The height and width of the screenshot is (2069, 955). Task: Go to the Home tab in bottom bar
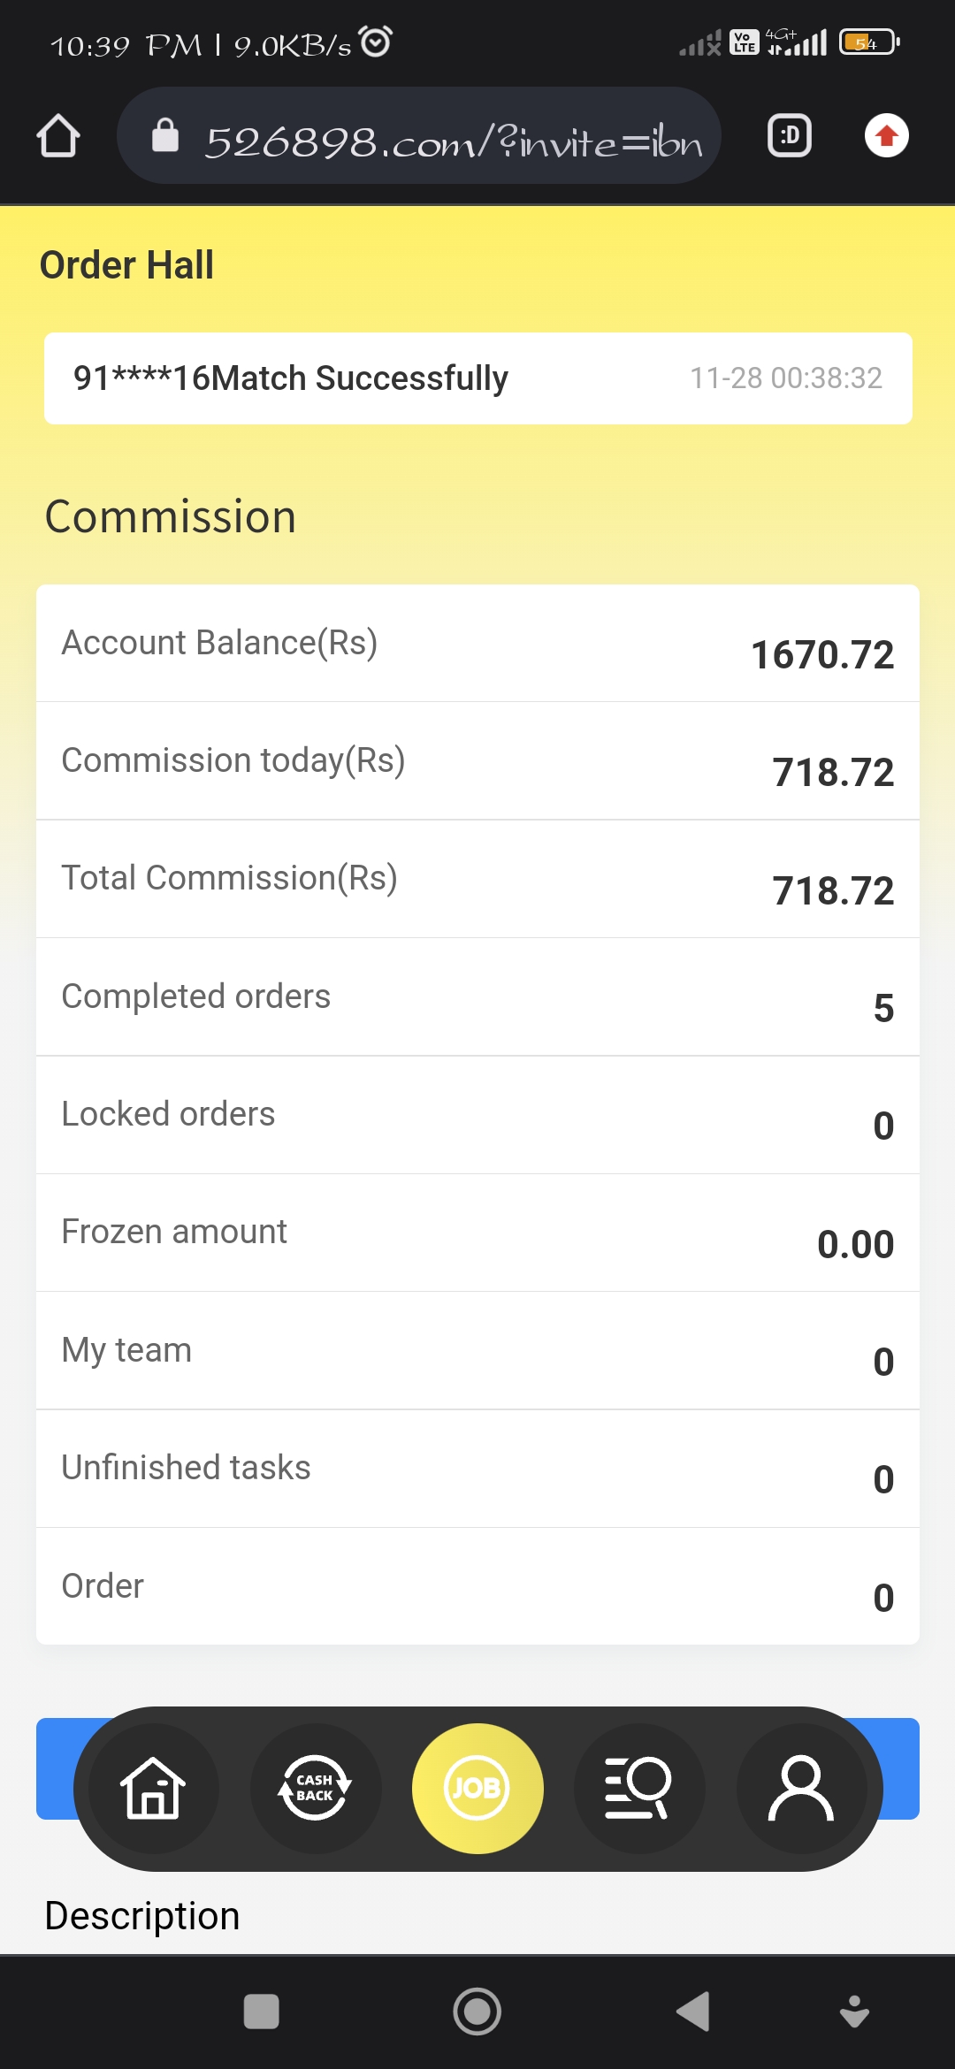(153, 1788)
